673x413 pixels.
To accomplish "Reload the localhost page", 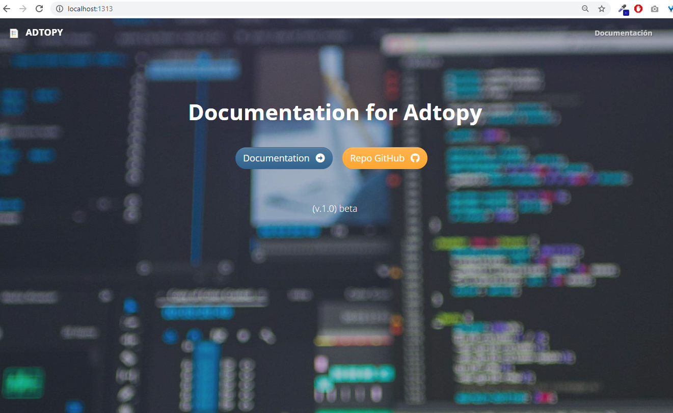I will pos(39,9).
